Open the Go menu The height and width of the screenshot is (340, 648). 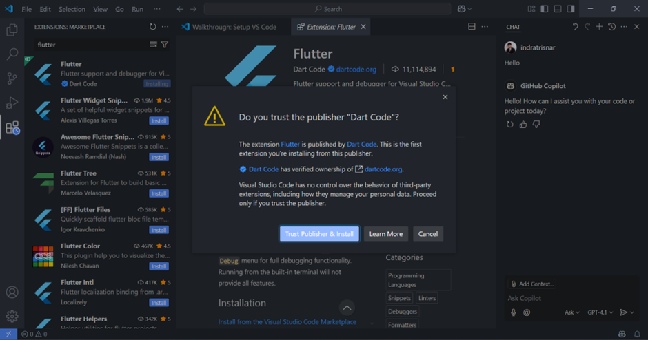(119, 9)
